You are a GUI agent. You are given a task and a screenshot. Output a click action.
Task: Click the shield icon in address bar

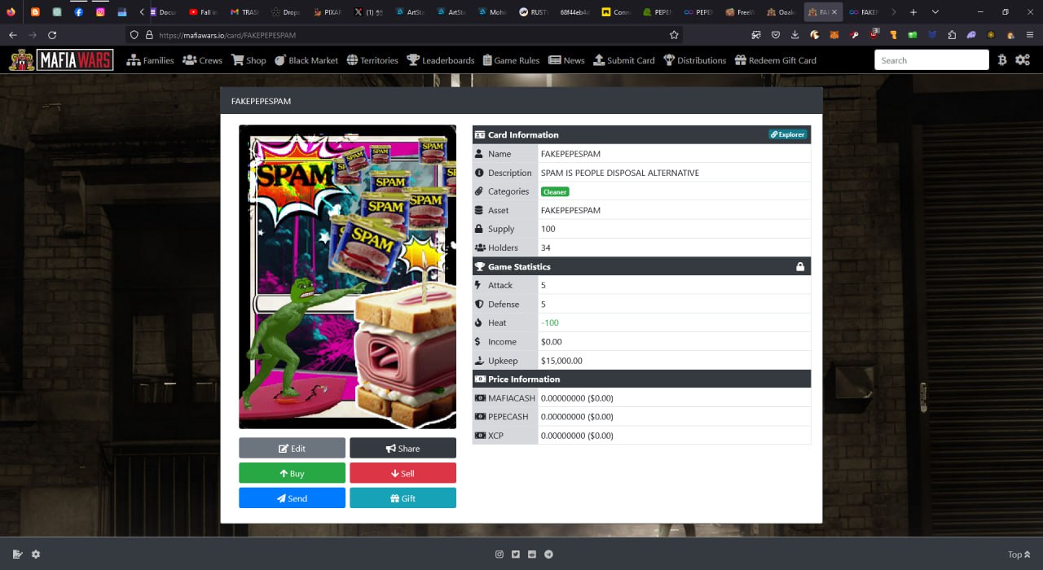click(134, 35)
